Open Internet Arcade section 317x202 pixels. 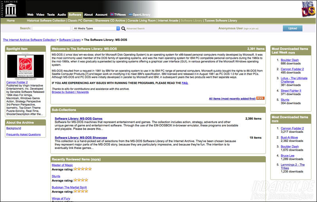click(x=168, y=21)
